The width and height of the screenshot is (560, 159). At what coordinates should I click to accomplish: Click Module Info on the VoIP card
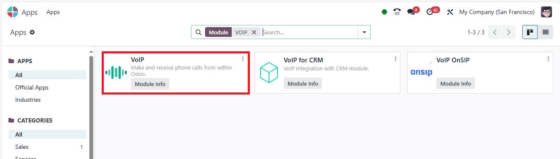click(150, 84)
